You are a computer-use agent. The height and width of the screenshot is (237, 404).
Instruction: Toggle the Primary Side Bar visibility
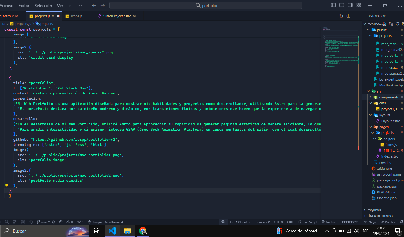point(333,5)
